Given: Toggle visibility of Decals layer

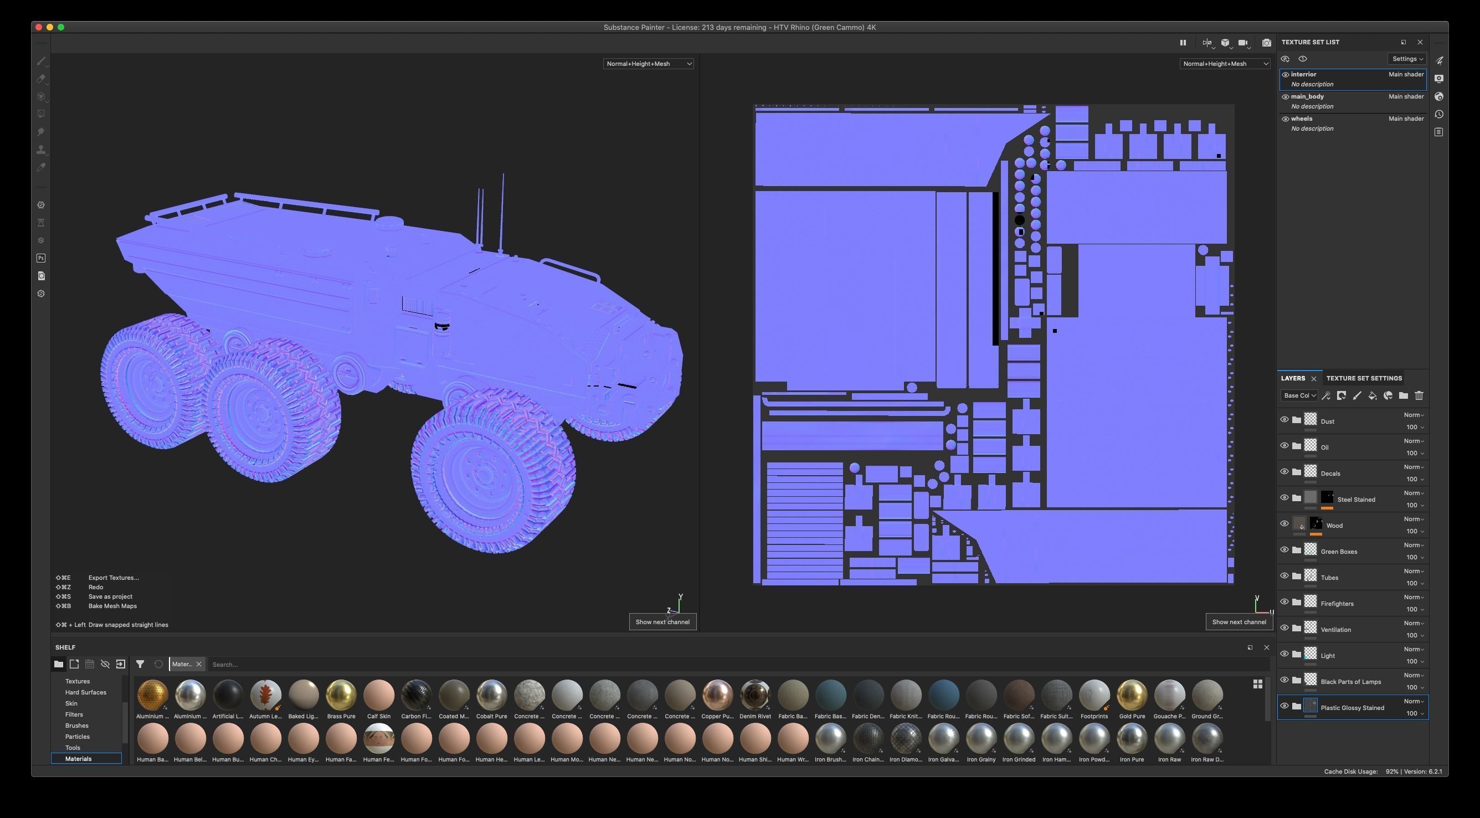Looking at the screenshot, I should pyautogui.click(x=1284, y=472).
